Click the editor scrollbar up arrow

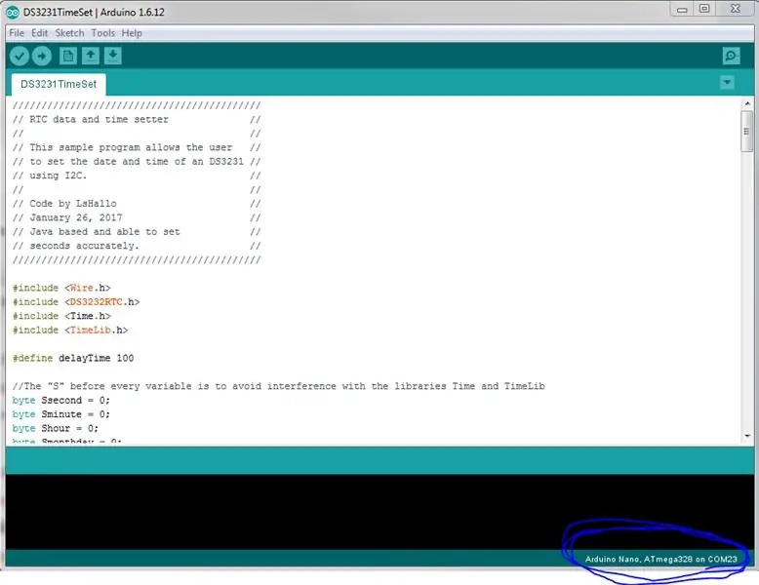[747, 103]
